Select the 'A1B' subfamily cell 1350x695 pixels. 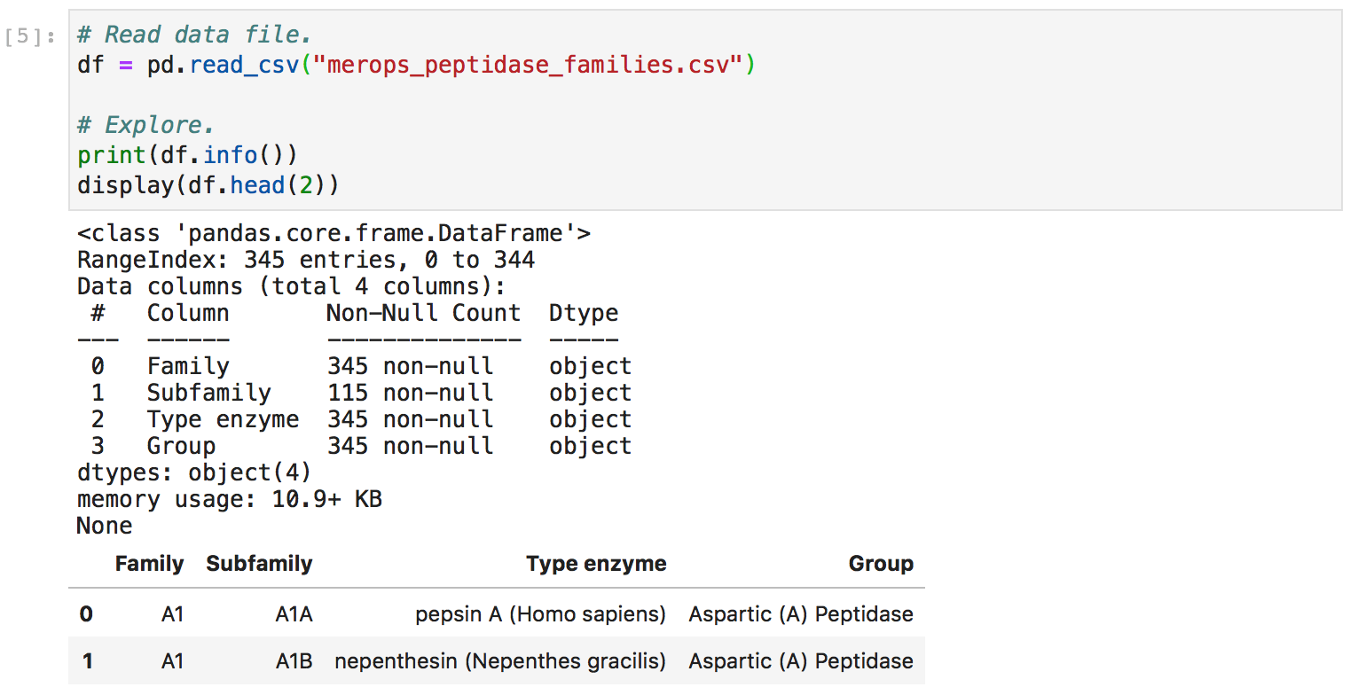[294, 661]
